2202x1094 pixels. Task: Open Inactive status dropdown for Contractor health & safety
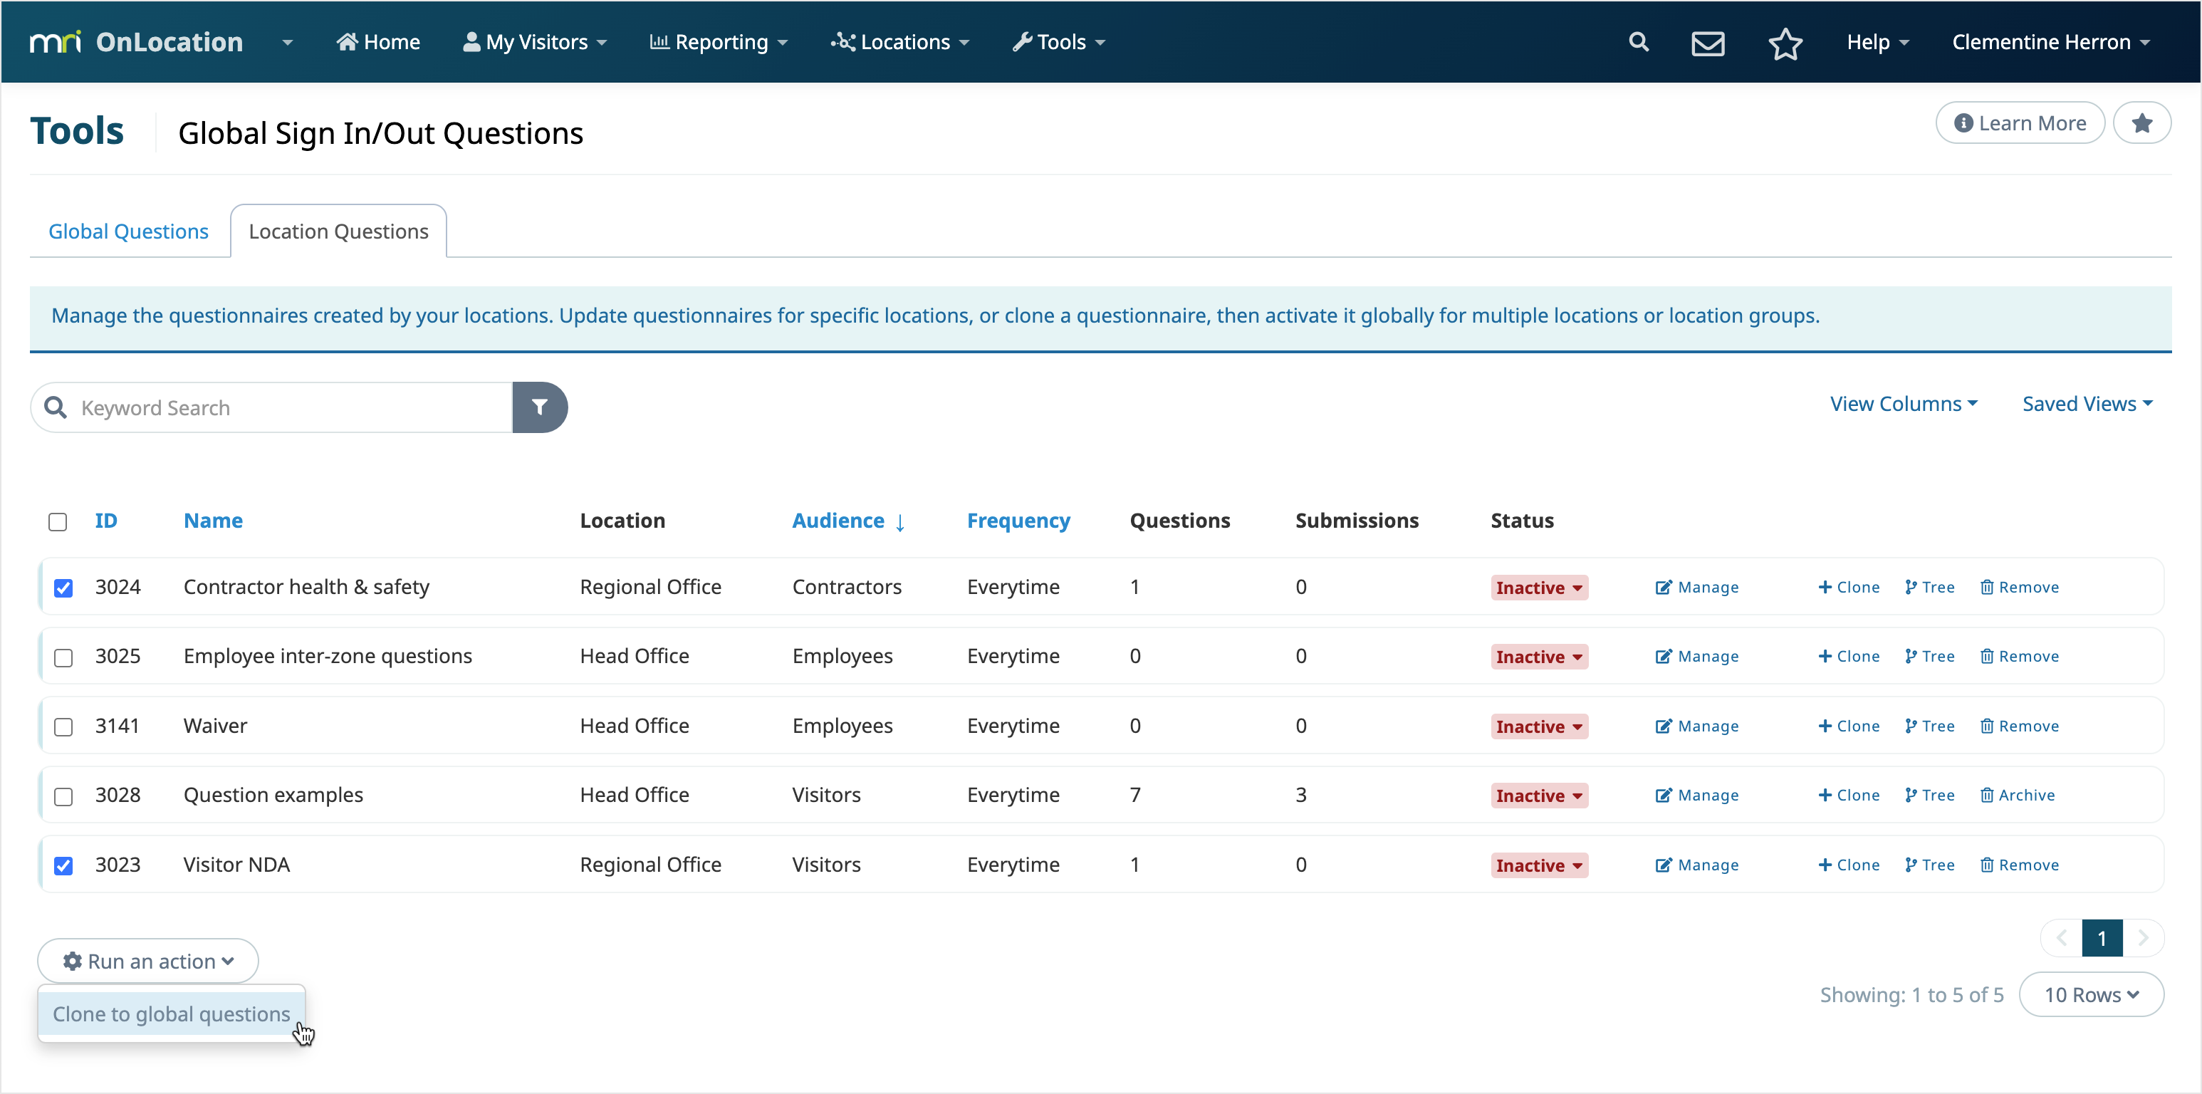[1539, 587]
